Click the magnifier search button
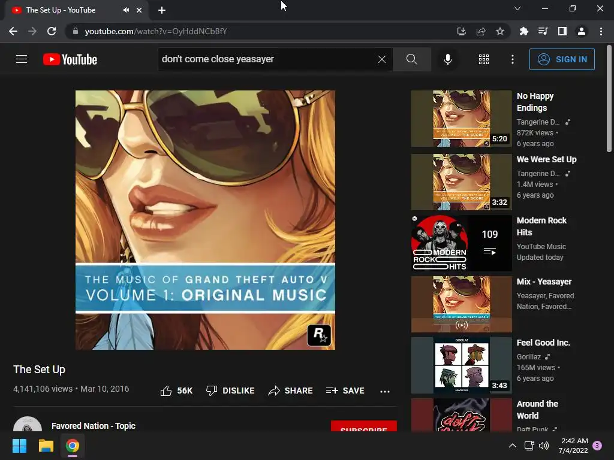The image size is (614, 460). 411,59
